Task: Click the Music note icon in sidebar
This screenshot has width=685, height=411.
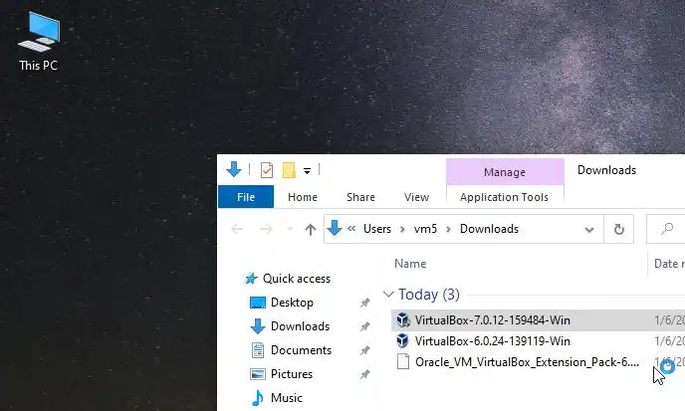Action: pyautogui.click(x=258, y=398)
